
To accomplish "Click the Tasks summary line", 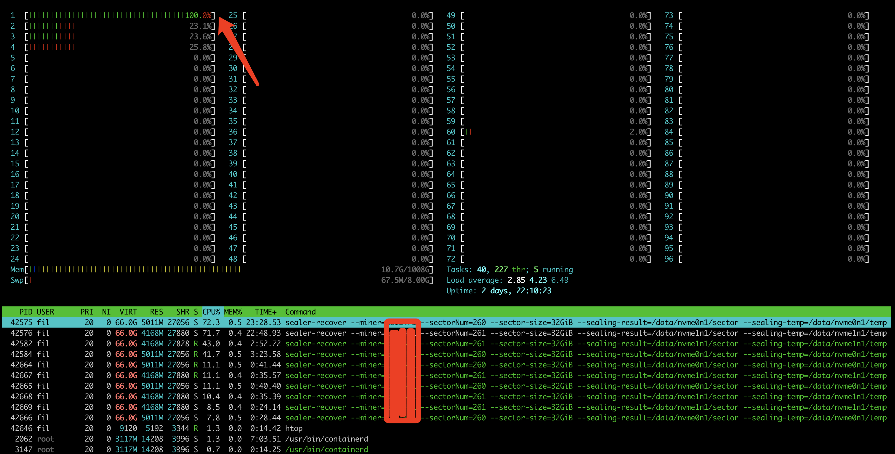I will (510, 270).
